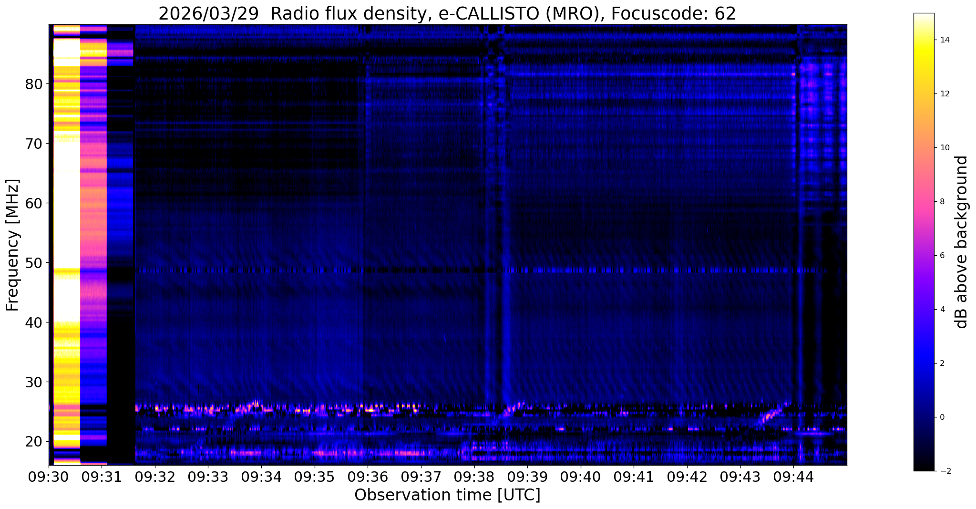The height and width of the screenshot is (509, 976).
Task: Click the 50 MHz frequency tick label
Action: pos(33,263)
